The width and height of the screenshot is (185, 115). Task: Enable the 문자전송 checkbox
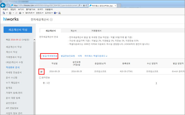point(40,78)
